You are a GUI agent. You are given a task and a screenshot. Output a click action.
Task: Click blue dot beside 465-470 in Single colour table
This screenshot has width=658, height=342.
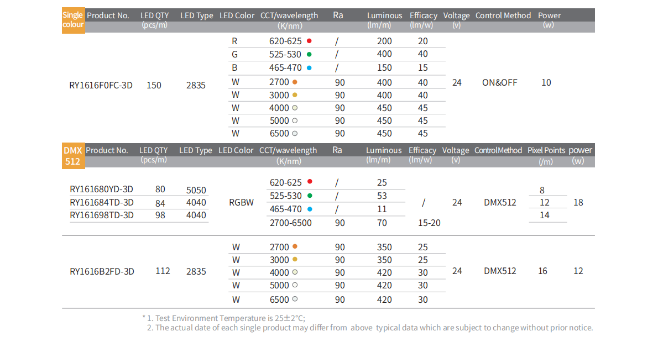click(x=309, y=68)
